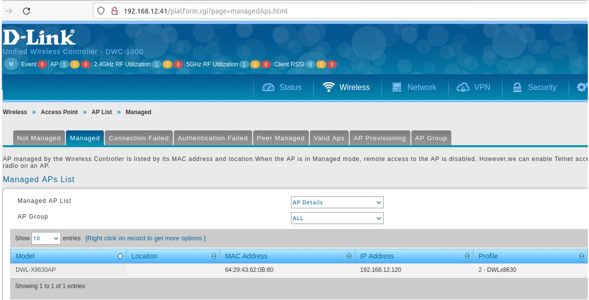Switch to the Not Managed tab
The width and height of the screenshot is (589, 300).
click(39, 138)
